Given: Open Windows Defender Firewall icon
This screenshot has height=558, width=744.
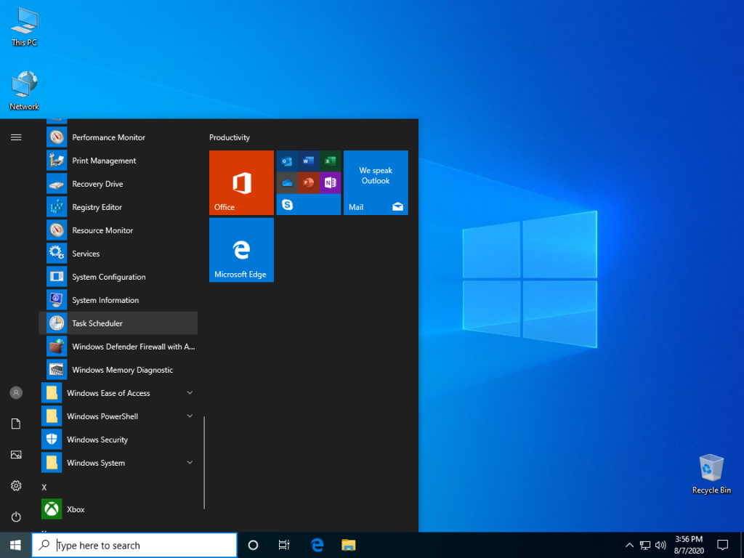Looking at the screenshot, I should coord(57,347).
